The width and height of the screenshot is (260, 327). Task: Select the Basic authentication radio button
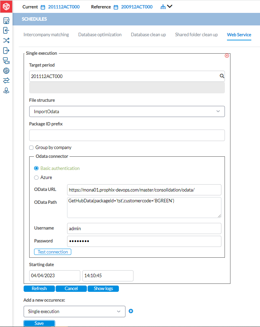36,168
